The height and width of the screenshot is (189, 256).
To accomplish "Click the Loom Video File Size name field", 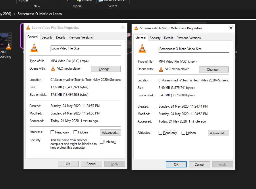I will point(86,49).
